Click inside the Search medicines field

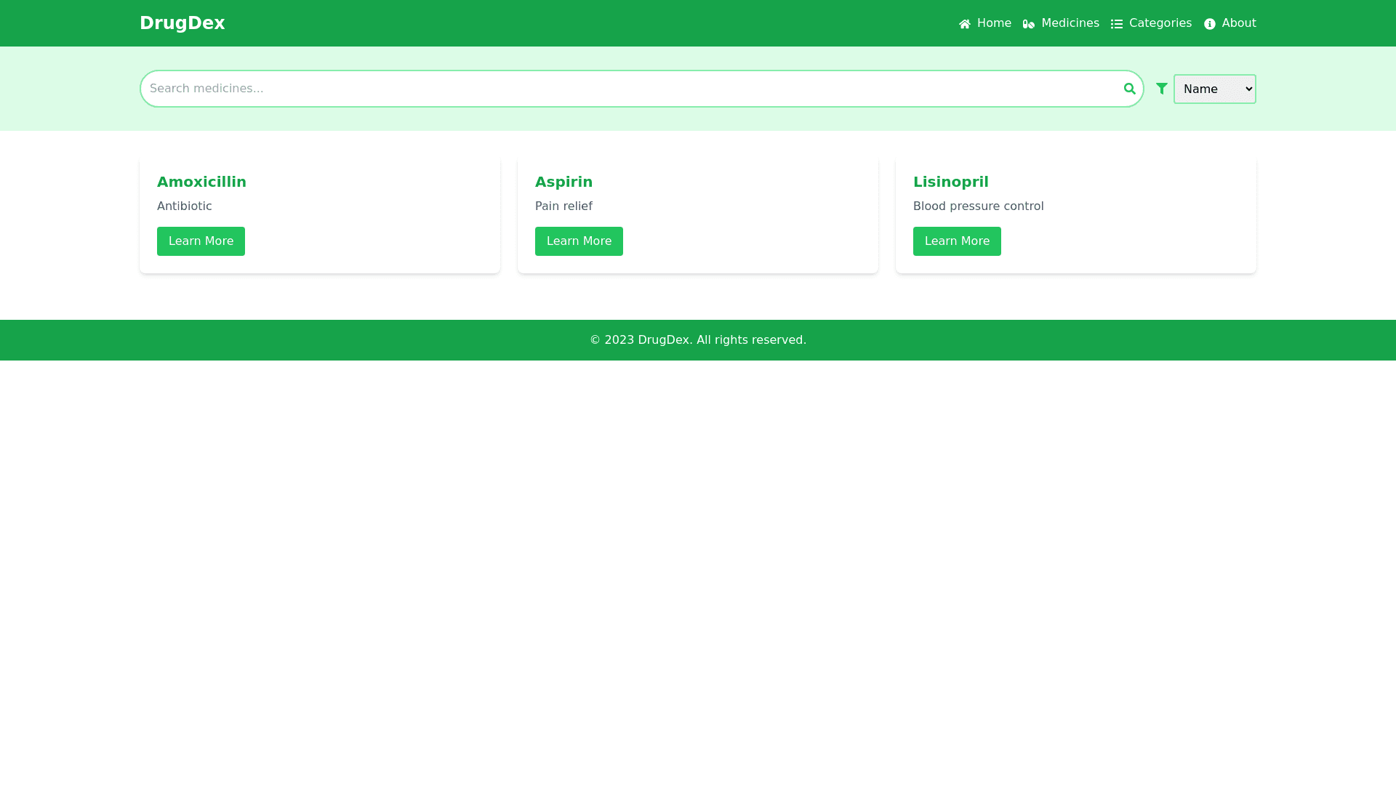tap(509, 88)
